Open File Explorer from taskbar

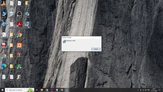pos(42,90)
